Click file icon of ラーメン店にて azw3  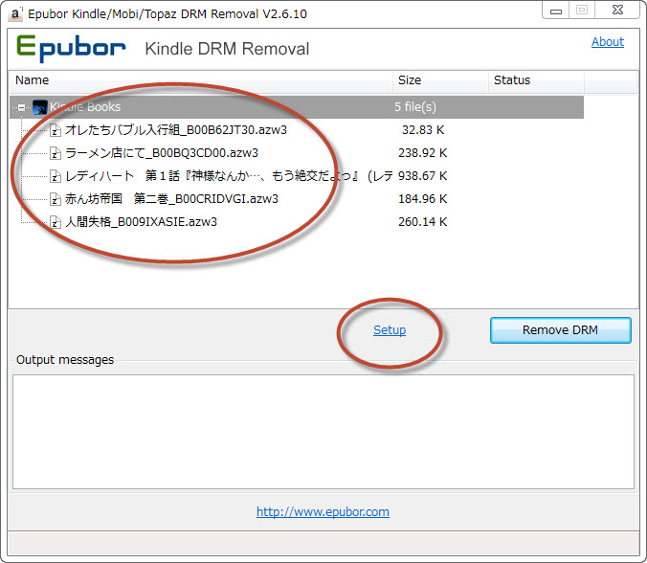point(56,153)
